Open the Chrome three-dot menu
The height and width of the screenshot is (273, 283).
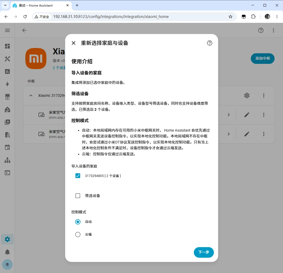(277, 17)
